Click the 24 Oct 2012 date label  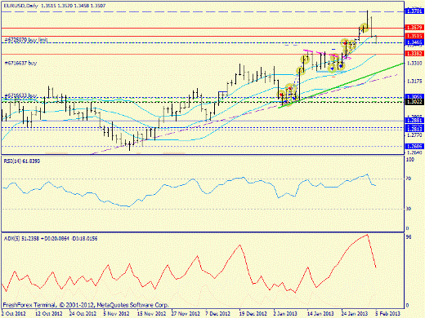83,313
